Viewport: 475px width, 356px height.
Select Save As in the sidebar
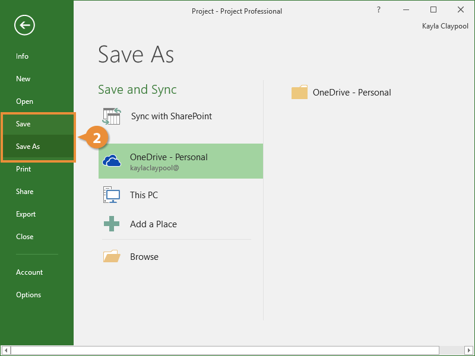point(28,147)
